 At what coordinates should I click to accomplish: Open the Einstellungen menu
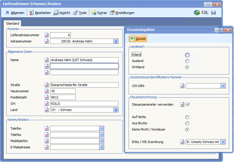[122, 13]
